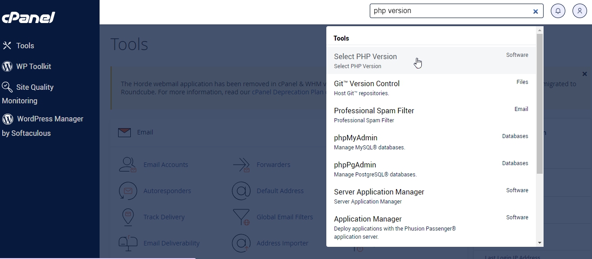This screenshot has width=592, height=259.
Task: Open the Autoresponders icon
Action: pyautogui.click(x=128, y=191)
